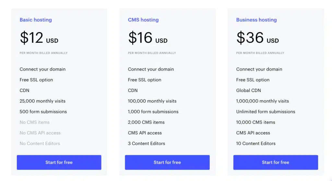
Task: Click Start for free under CMS hosting
Action: point(167,162)
